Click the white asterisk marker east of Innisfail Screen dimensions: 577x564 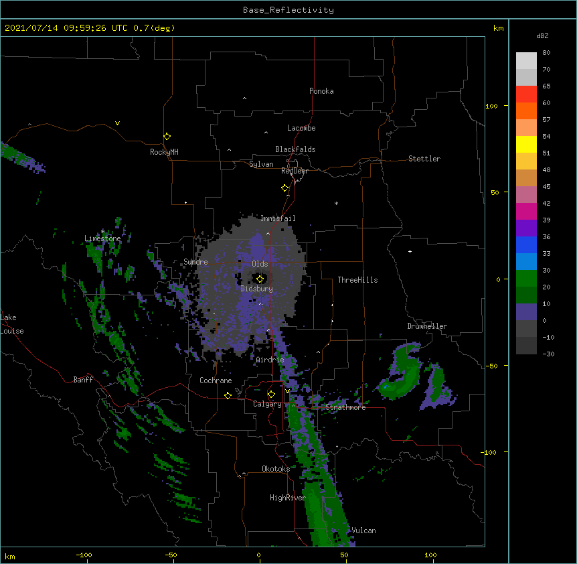(336, 203)
